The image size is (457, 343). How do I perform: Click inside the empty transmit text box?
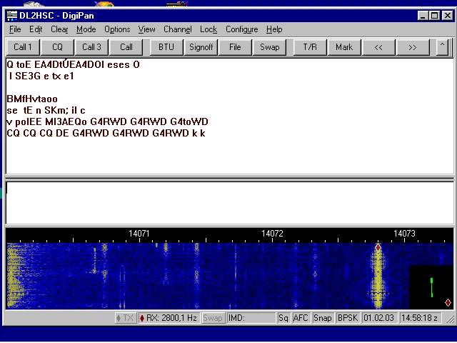pyautogui.click(x=228, y=203)
